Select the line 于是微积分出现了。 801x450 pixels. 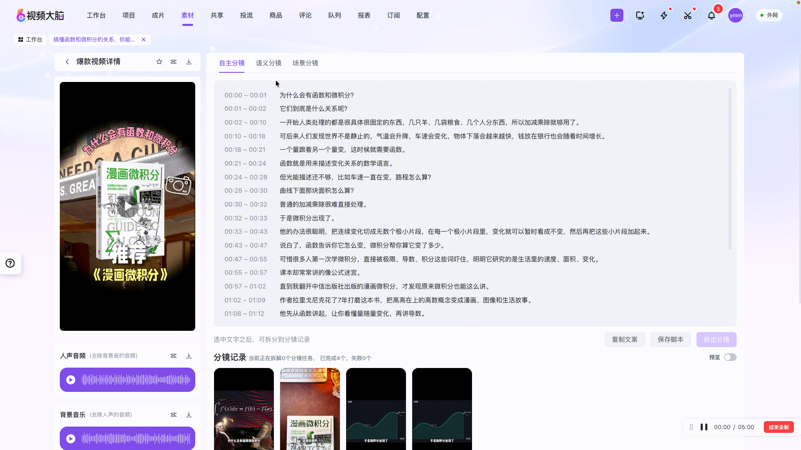coord(308,218)
